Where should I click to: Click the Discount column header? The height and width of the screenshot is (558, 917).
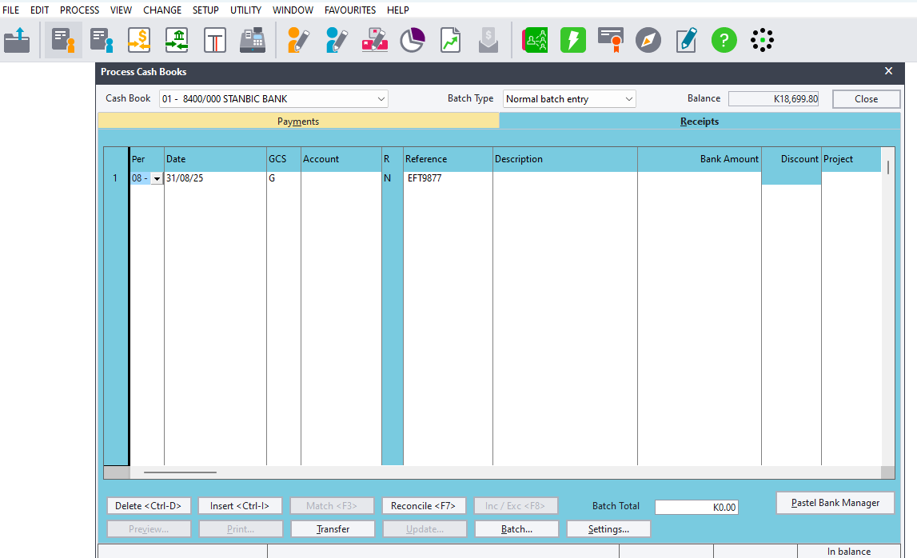click(x=791, y=159)
